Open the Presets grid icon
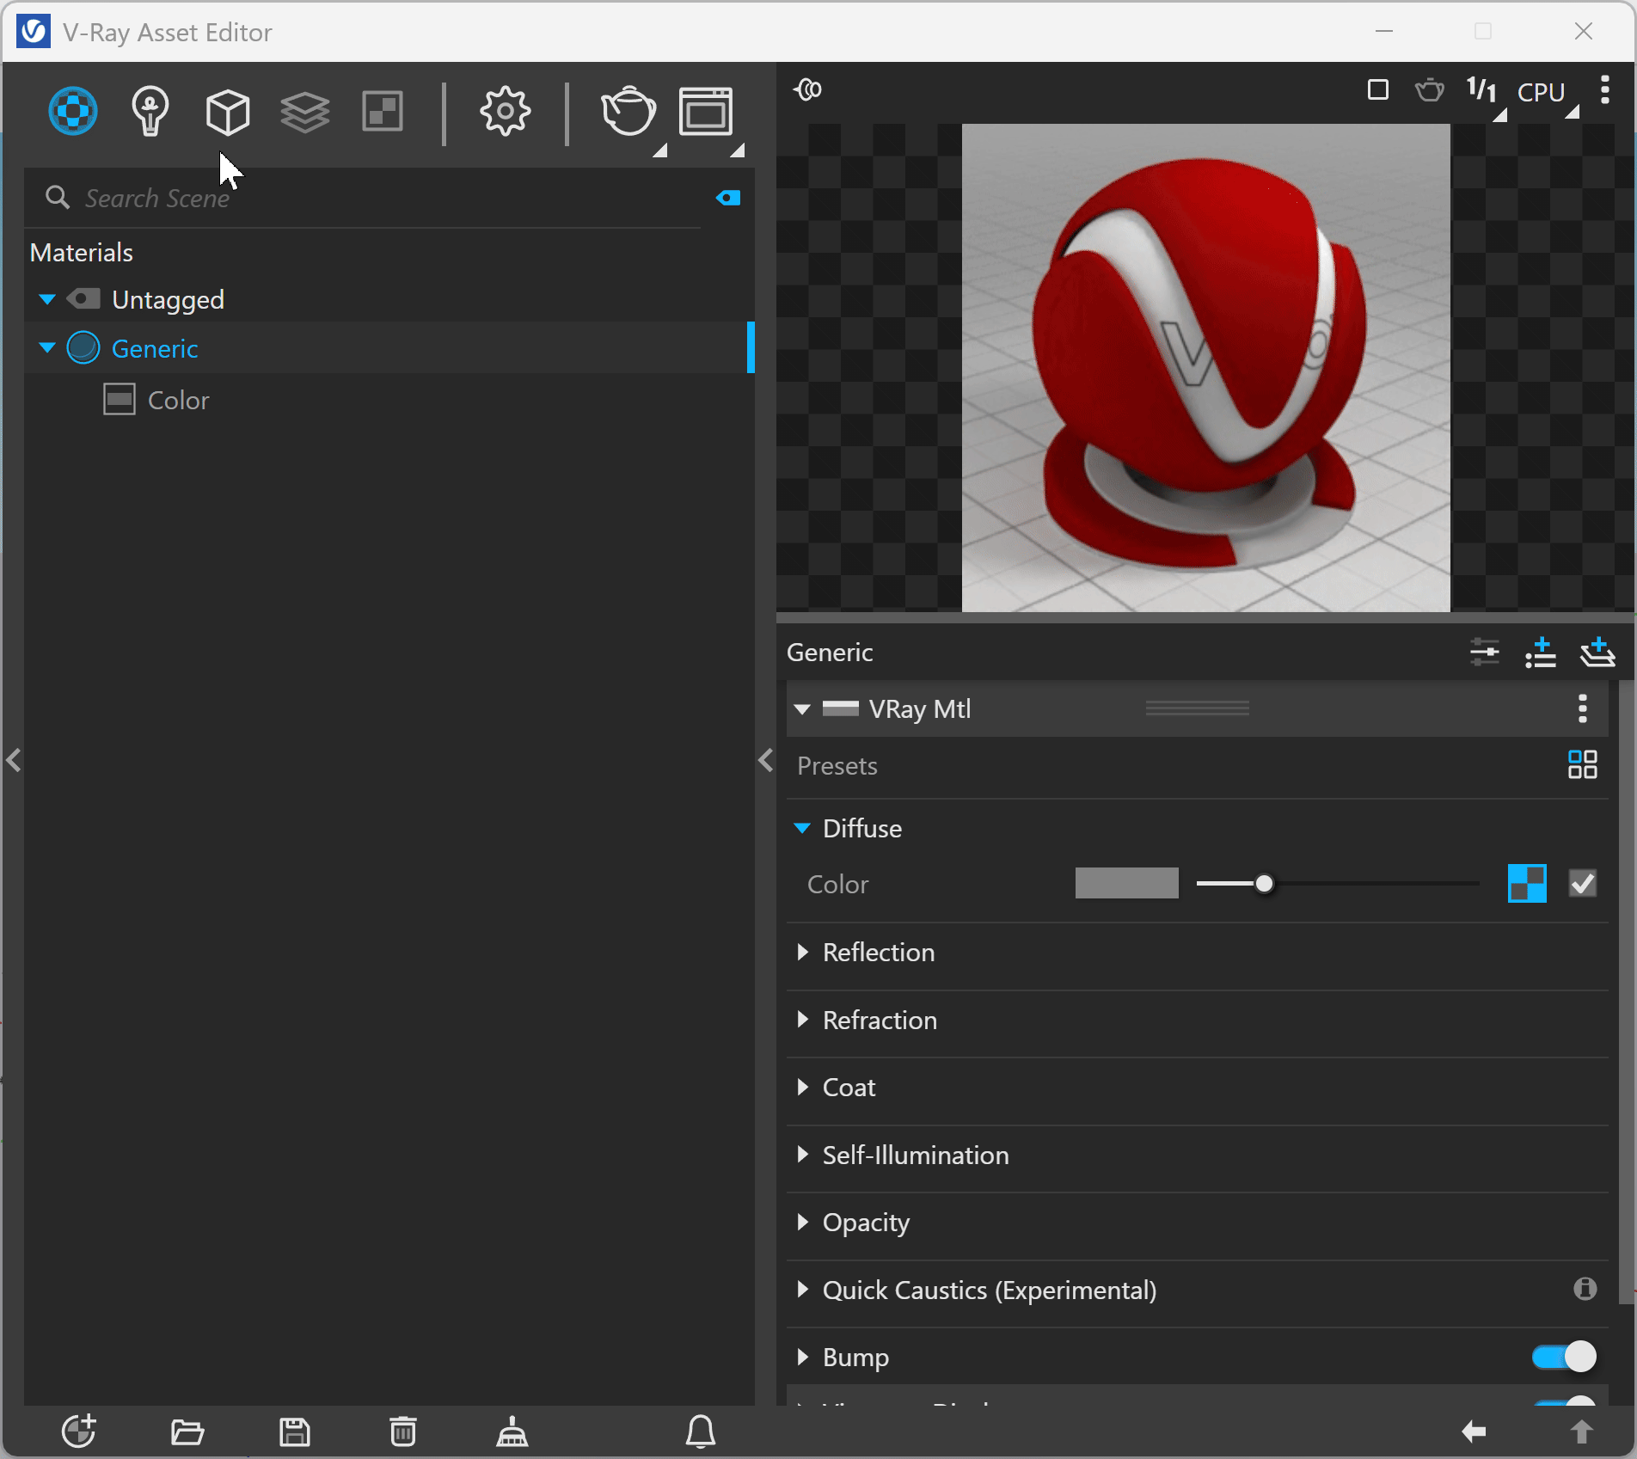The image size is (1637, 1459). coord(1583,765)
